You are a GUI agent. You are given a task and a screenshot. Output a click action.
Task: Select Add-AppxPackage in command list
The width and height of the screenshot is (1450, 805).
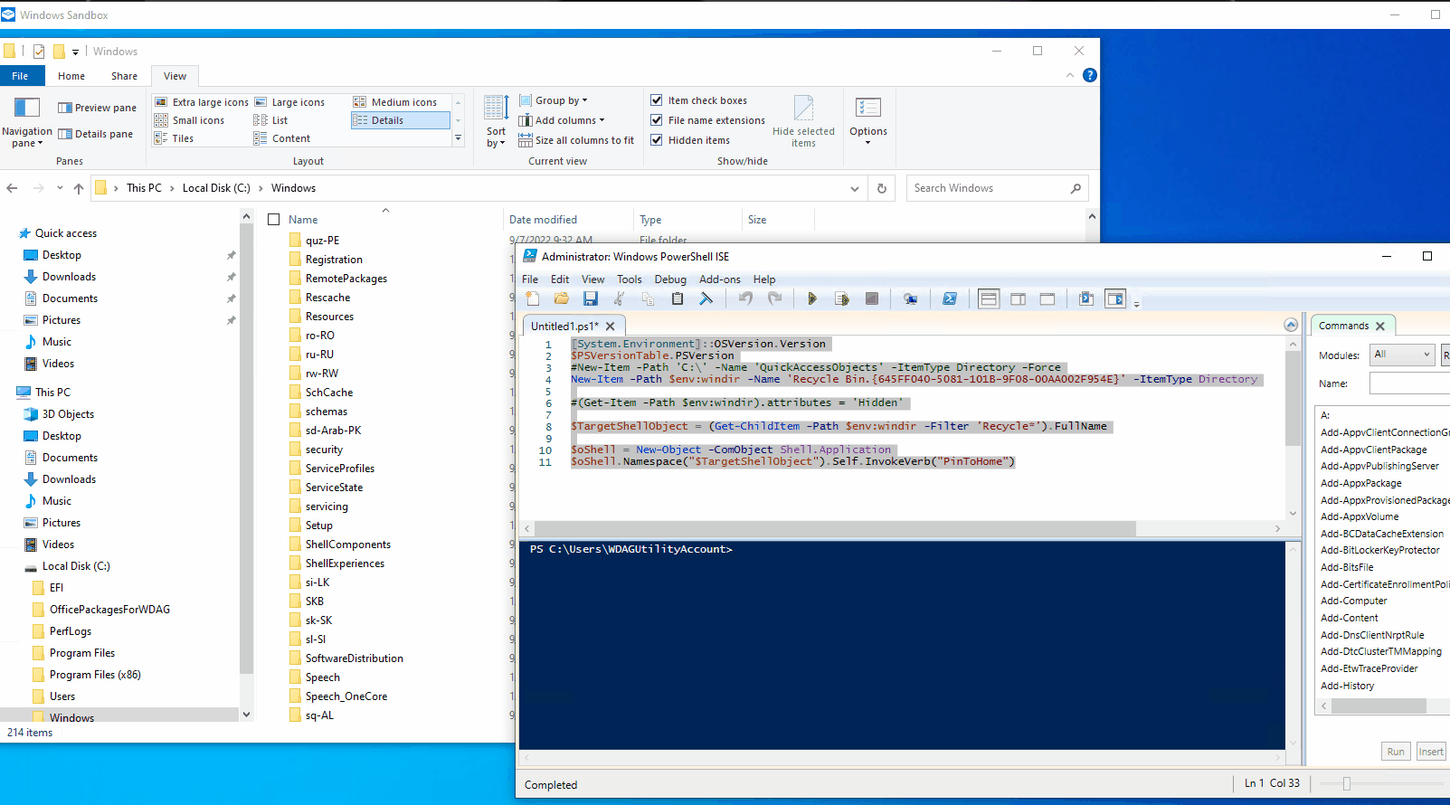1361,483
